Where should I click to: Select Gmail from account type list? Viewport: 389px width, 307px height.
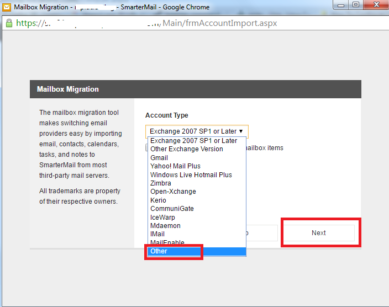click(197, 158)
